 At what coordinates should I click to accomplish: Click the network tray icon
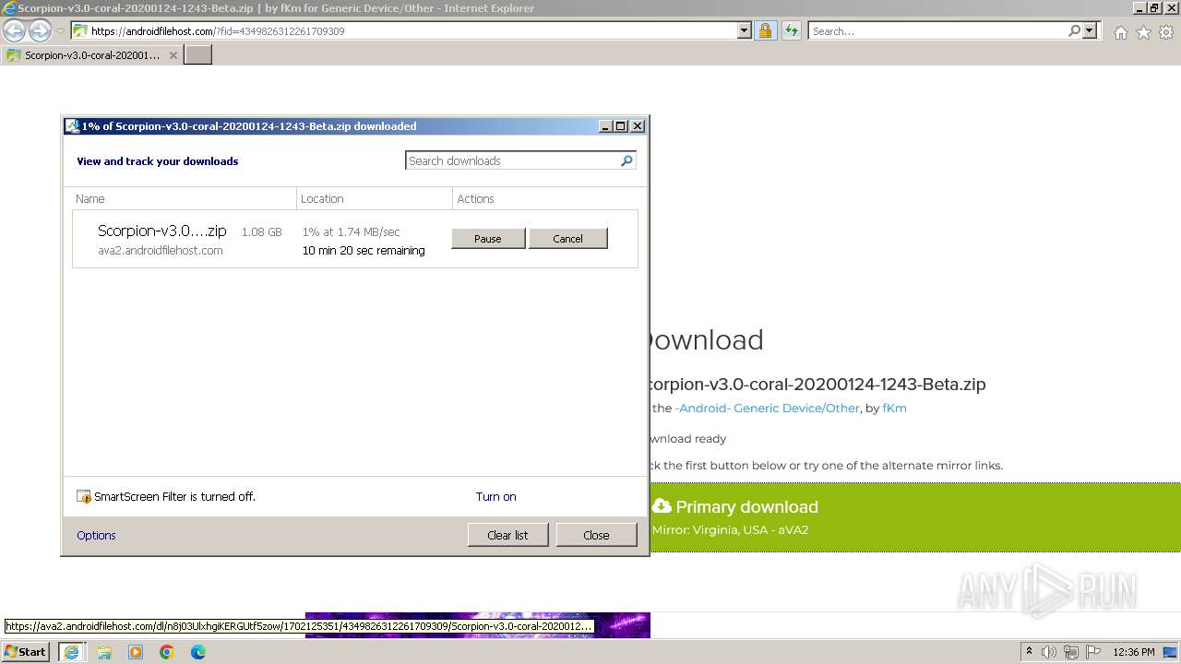coord(1071,652)
